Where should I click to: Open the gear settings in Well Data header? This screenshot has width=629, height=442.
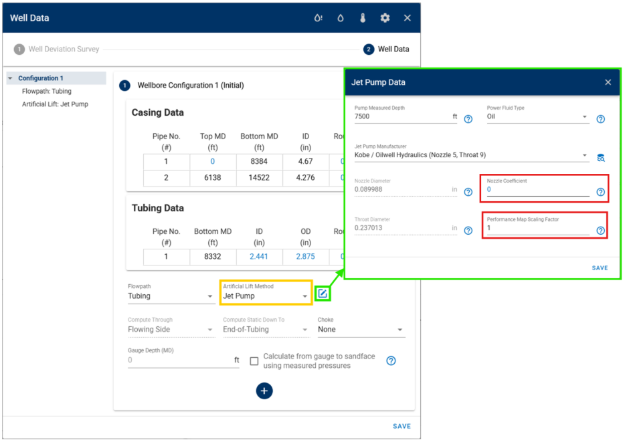point(385,18)
